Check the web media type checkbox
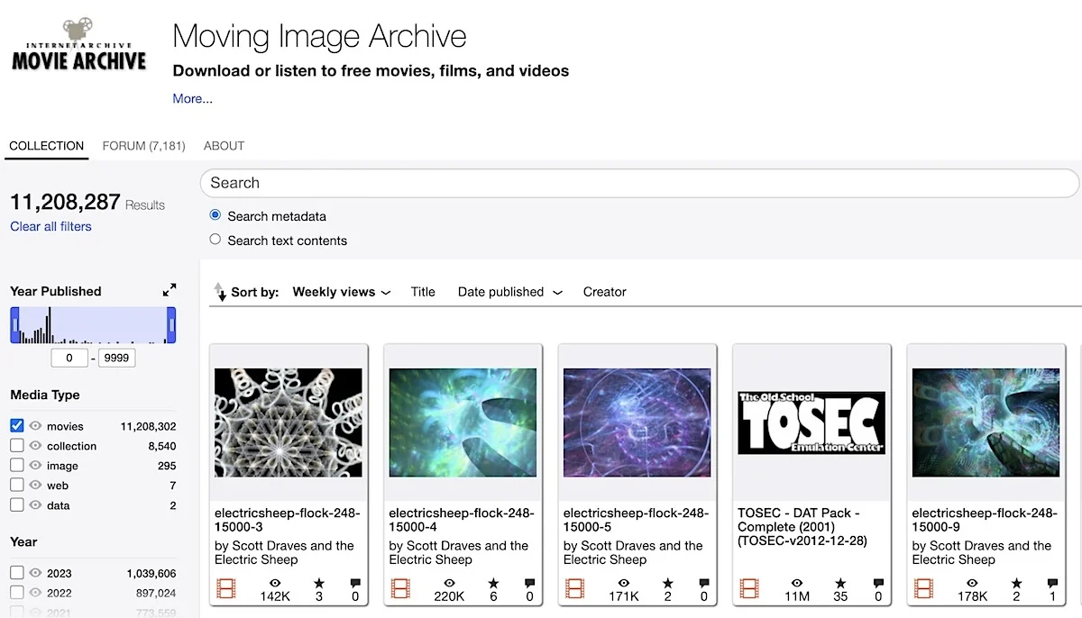1082x618 pixels. pyautogui.click(x=17, y=485)
